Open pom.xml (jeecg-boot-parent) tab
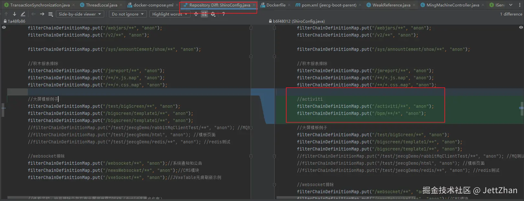This screenshot has width=524, height=201. click(329, 5)
